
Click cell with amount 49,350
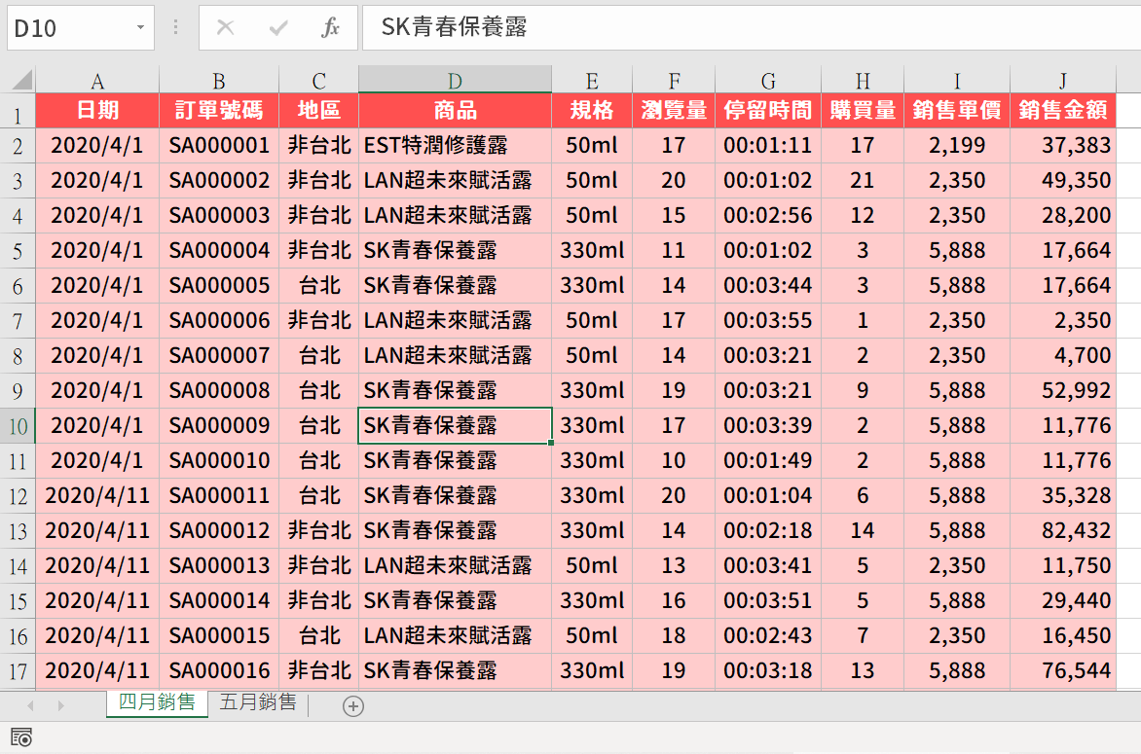click(1063, 180)
